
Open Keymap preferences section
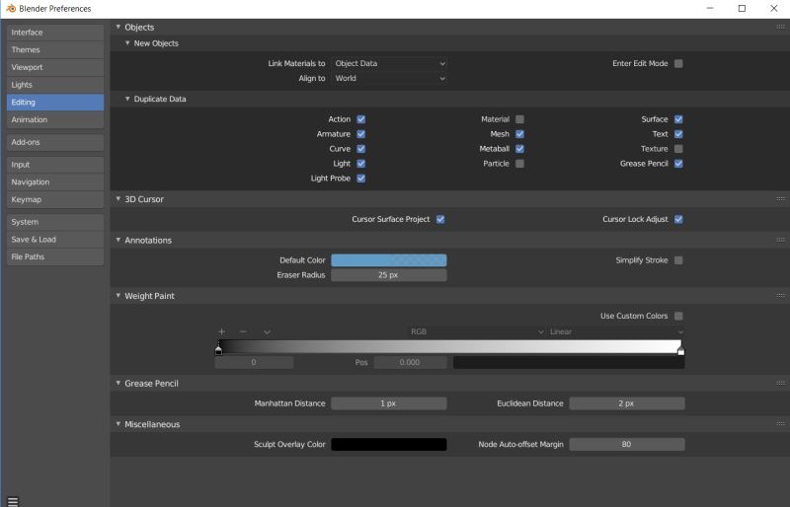[x=55, y=200]
